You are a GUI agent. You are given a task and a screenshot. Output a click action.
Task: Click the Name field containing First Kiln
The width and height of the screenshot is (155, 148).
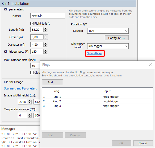coord(48,16)
